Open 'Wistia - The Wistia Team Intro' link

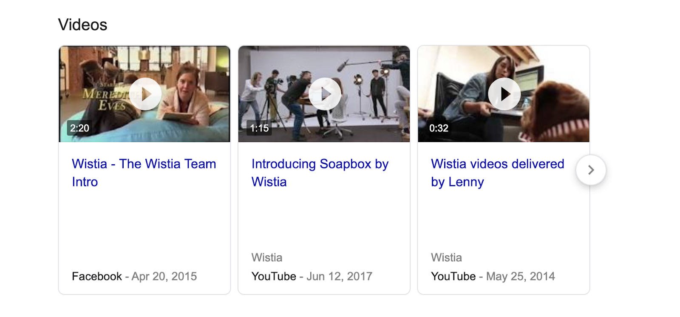[144, 173]
